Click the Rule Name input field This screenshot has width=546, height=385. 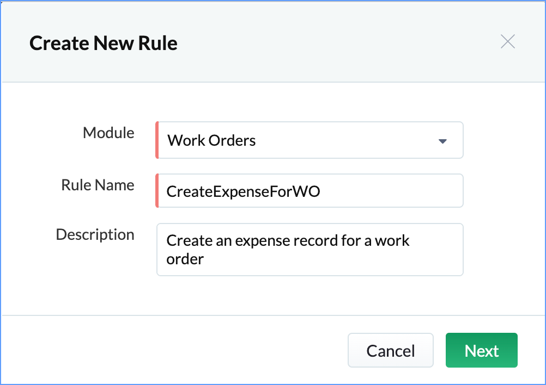coord(310,191)
